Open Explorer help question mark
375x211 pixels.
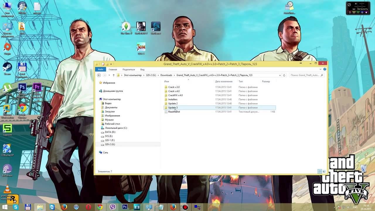coord(325,69)
